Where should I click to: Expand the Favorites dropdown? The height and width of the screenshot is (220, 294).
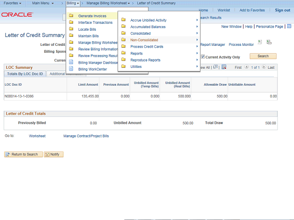[12, 3]
